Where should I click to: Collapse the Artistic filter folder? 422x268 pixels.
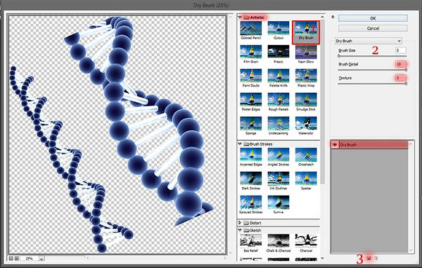[240, 18]
